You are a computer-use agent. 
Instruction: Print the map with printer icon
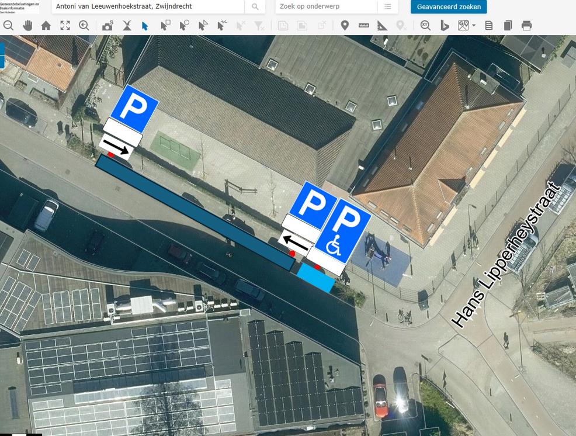point(526,26)
